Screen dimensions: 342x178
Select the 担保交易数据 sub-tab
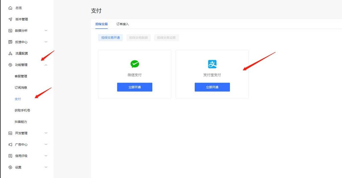click(x=139, y=38)
